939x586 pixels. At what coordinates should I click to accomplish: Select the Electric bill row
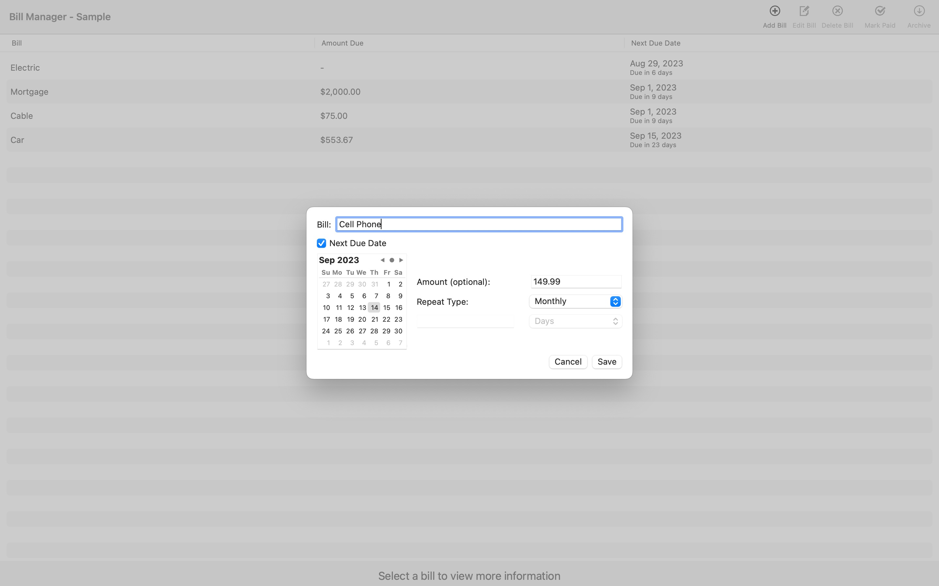click(469, 68)
